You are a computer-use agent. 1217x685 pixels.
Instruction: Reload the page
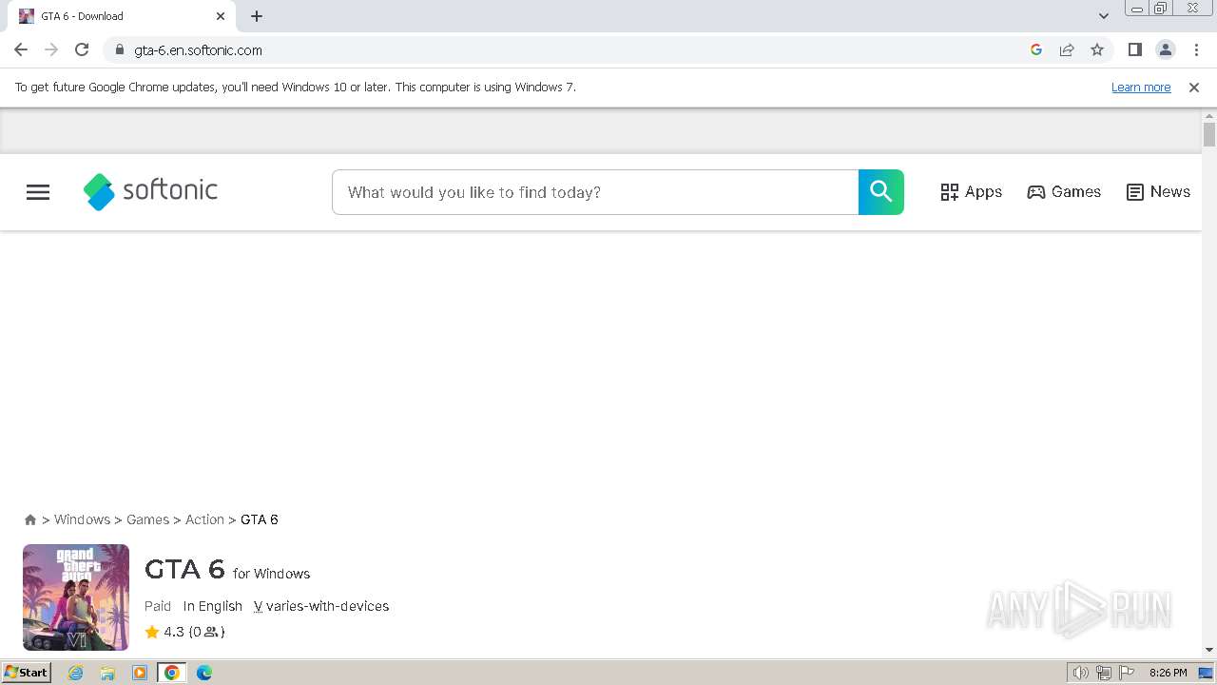coord(82,49)
